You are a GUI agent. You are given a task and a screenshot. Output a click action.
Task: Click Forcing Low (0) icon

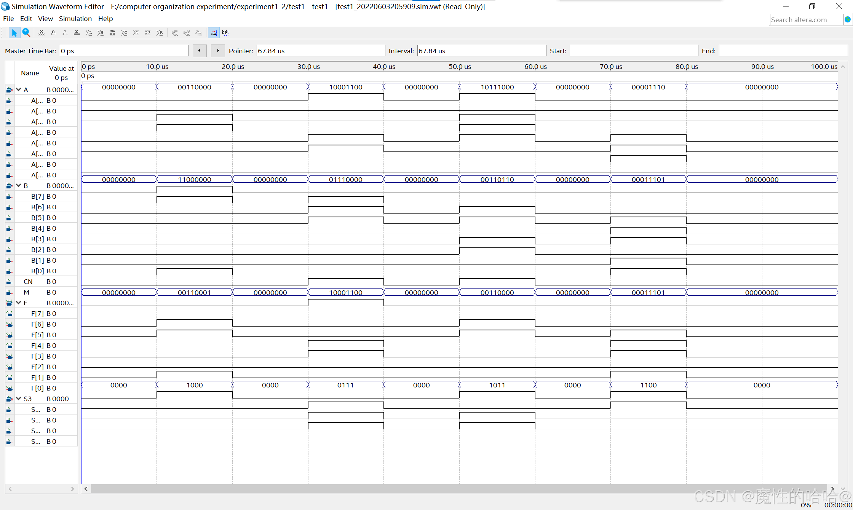(x=53, y=33)
